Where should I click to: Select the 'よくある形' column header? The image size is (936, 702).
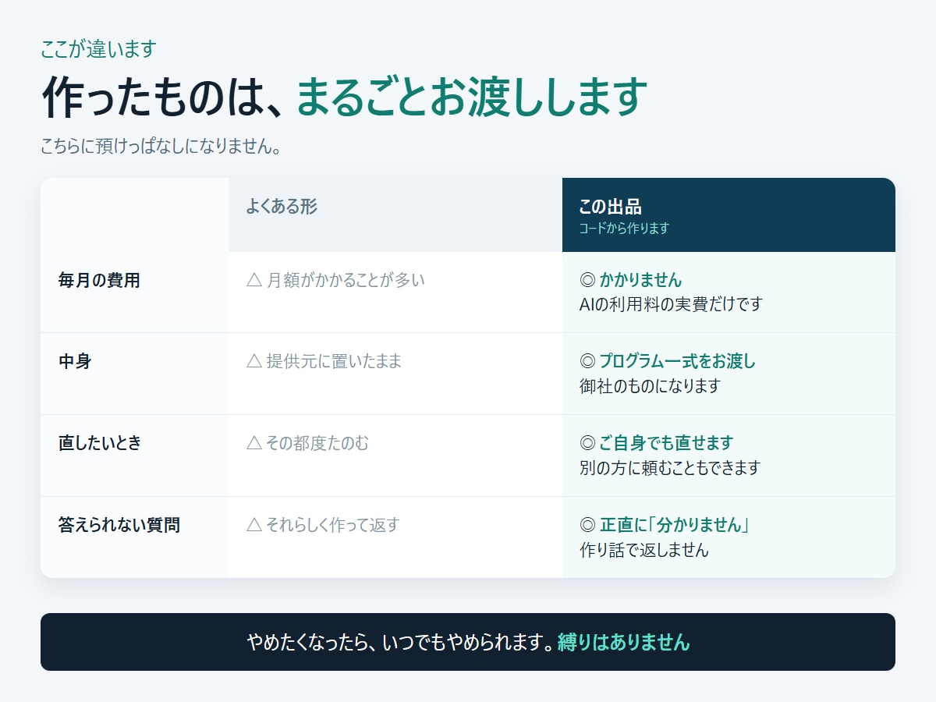click(395, 214)
